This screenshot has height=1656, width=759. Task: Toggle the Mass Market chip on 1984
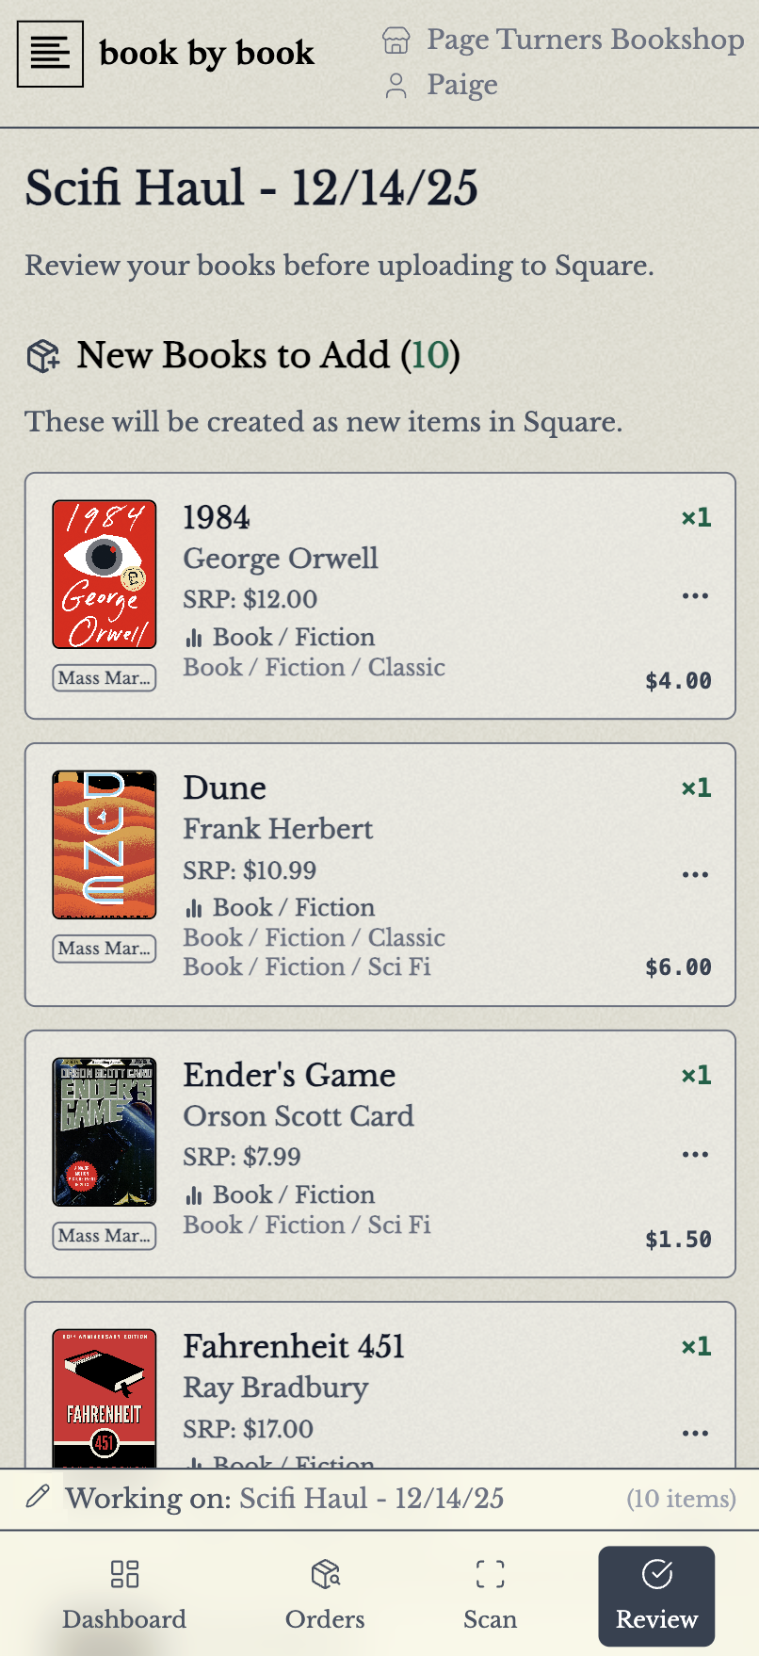coord(104,677)
